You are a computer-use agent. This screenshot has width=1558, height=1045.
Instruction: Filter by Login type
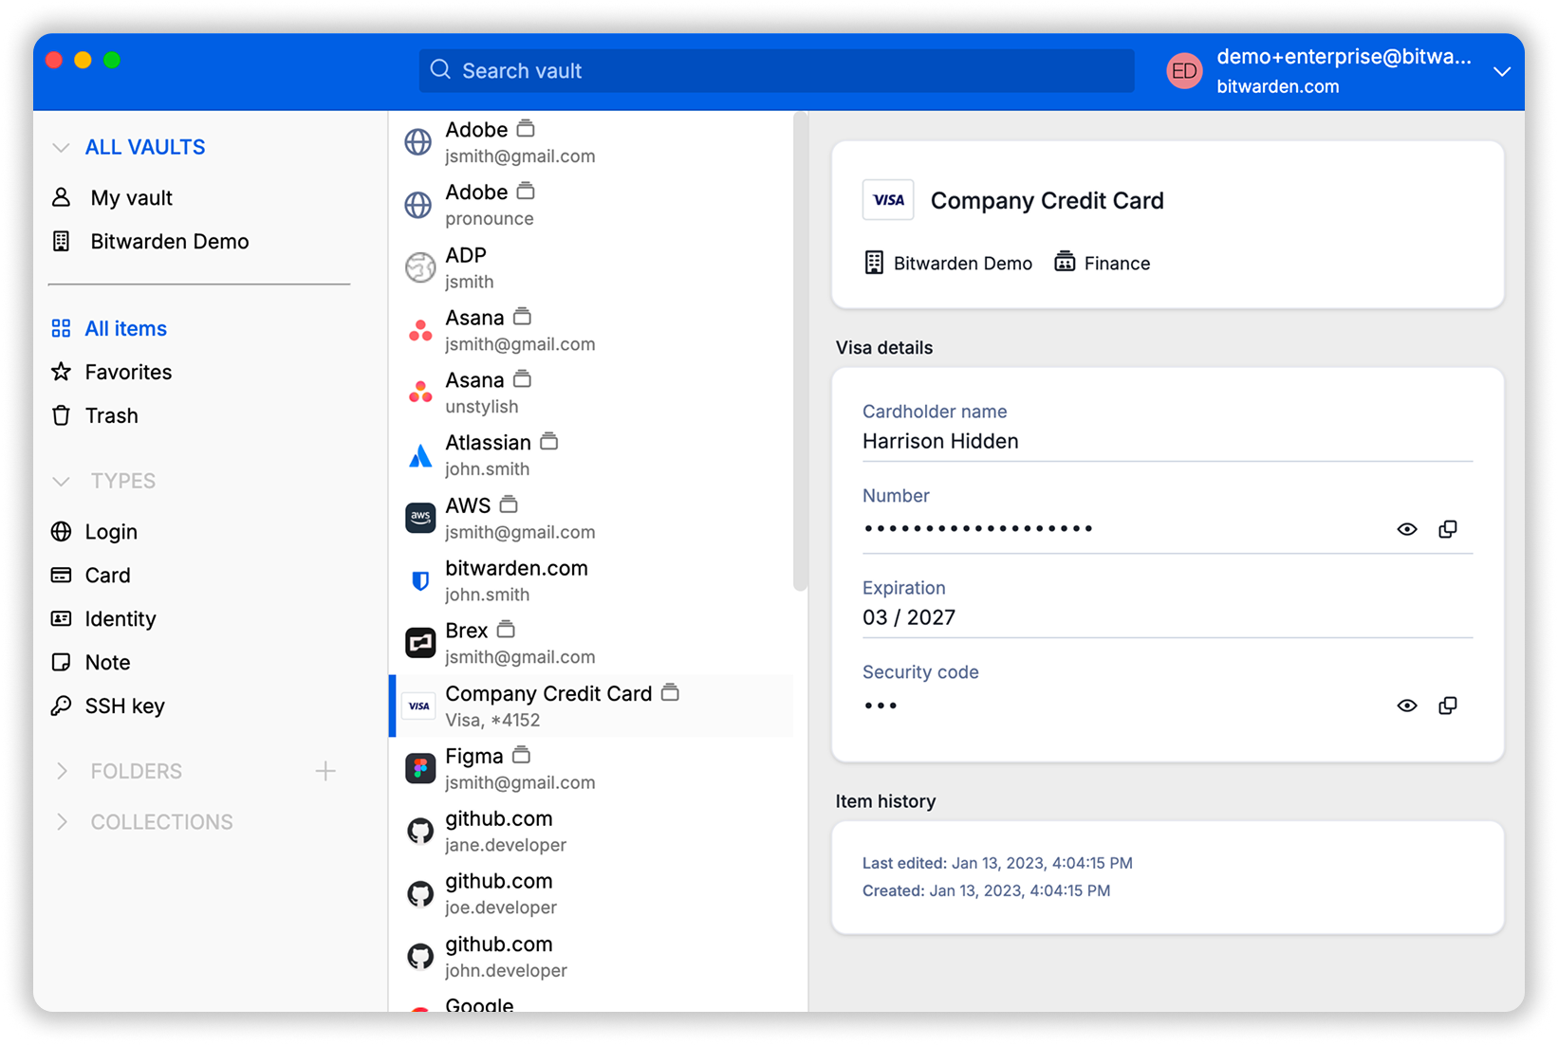pyautogui.click(x=111, y=532)
